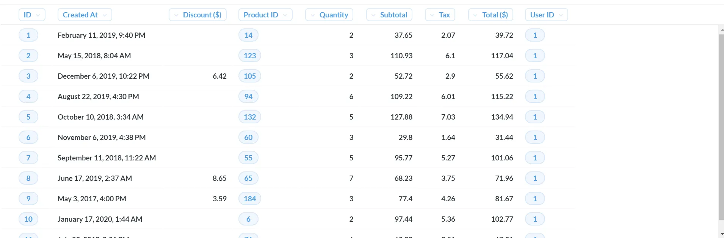724x238 pixels.
Task: Click subtotal value 68.23
Action: coord(403,178)
